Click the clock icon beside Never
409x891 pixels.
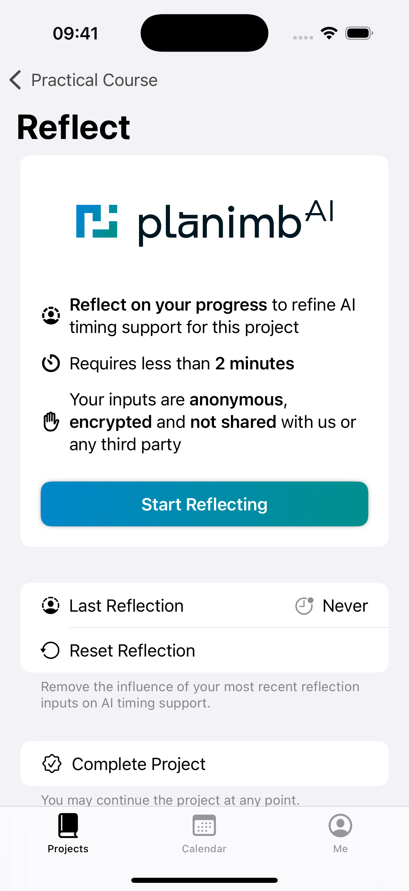point(305,606)
